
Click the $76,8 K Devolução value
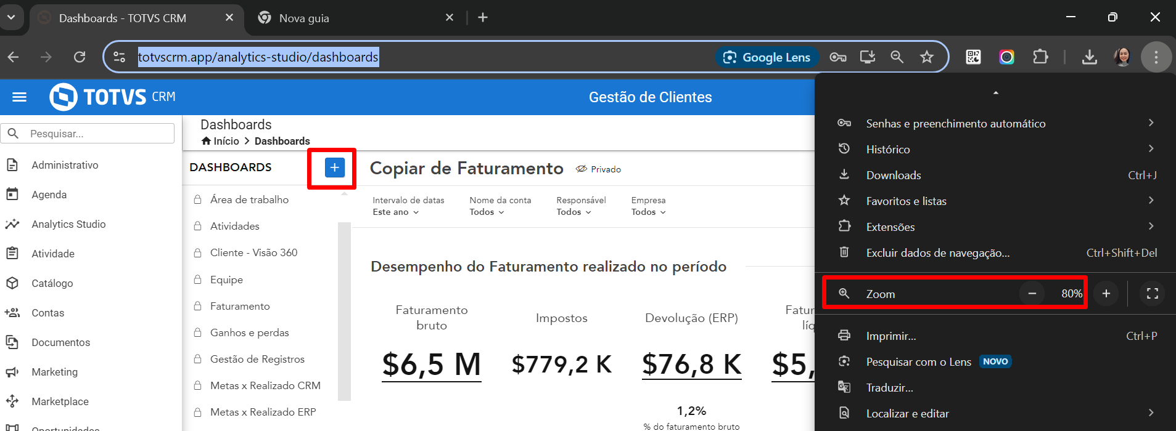(692, 364)
